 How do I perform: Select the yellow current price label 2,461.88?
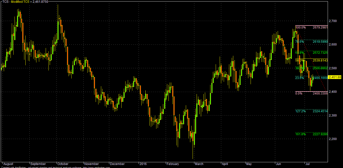pos(335,77)
